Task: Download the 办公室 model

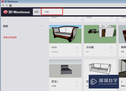Action: 112,47
